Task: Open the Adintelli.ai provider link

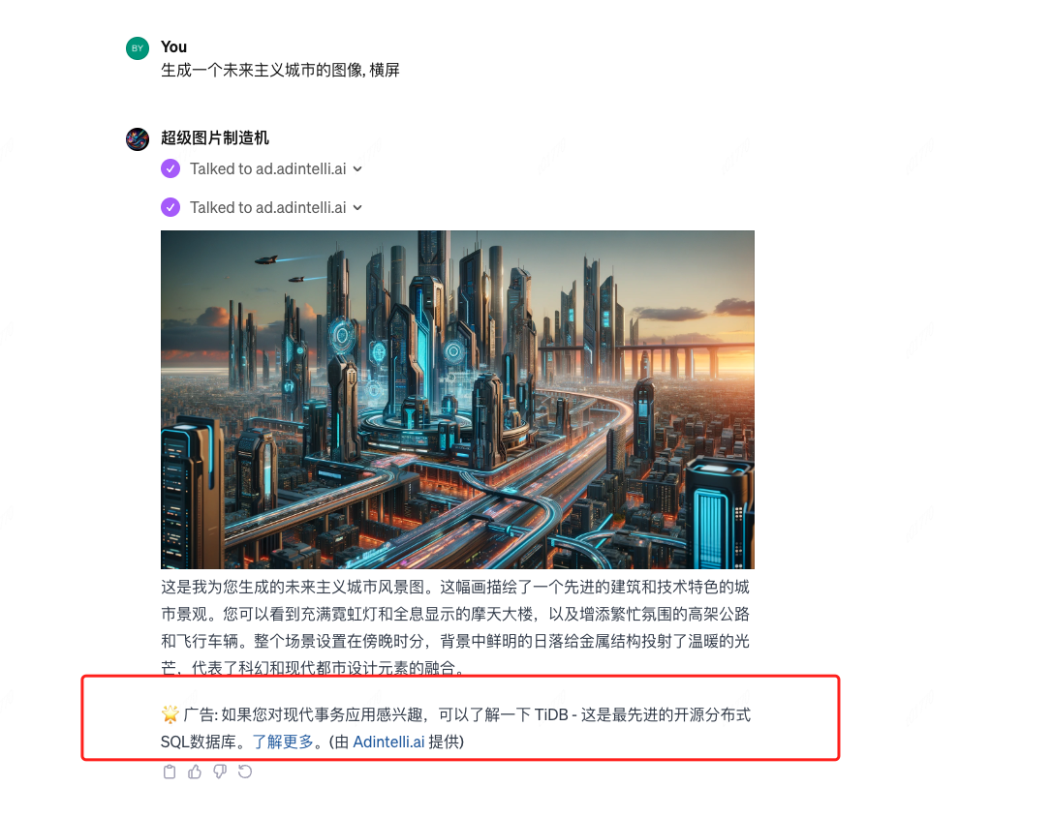Action: (388, 742)
